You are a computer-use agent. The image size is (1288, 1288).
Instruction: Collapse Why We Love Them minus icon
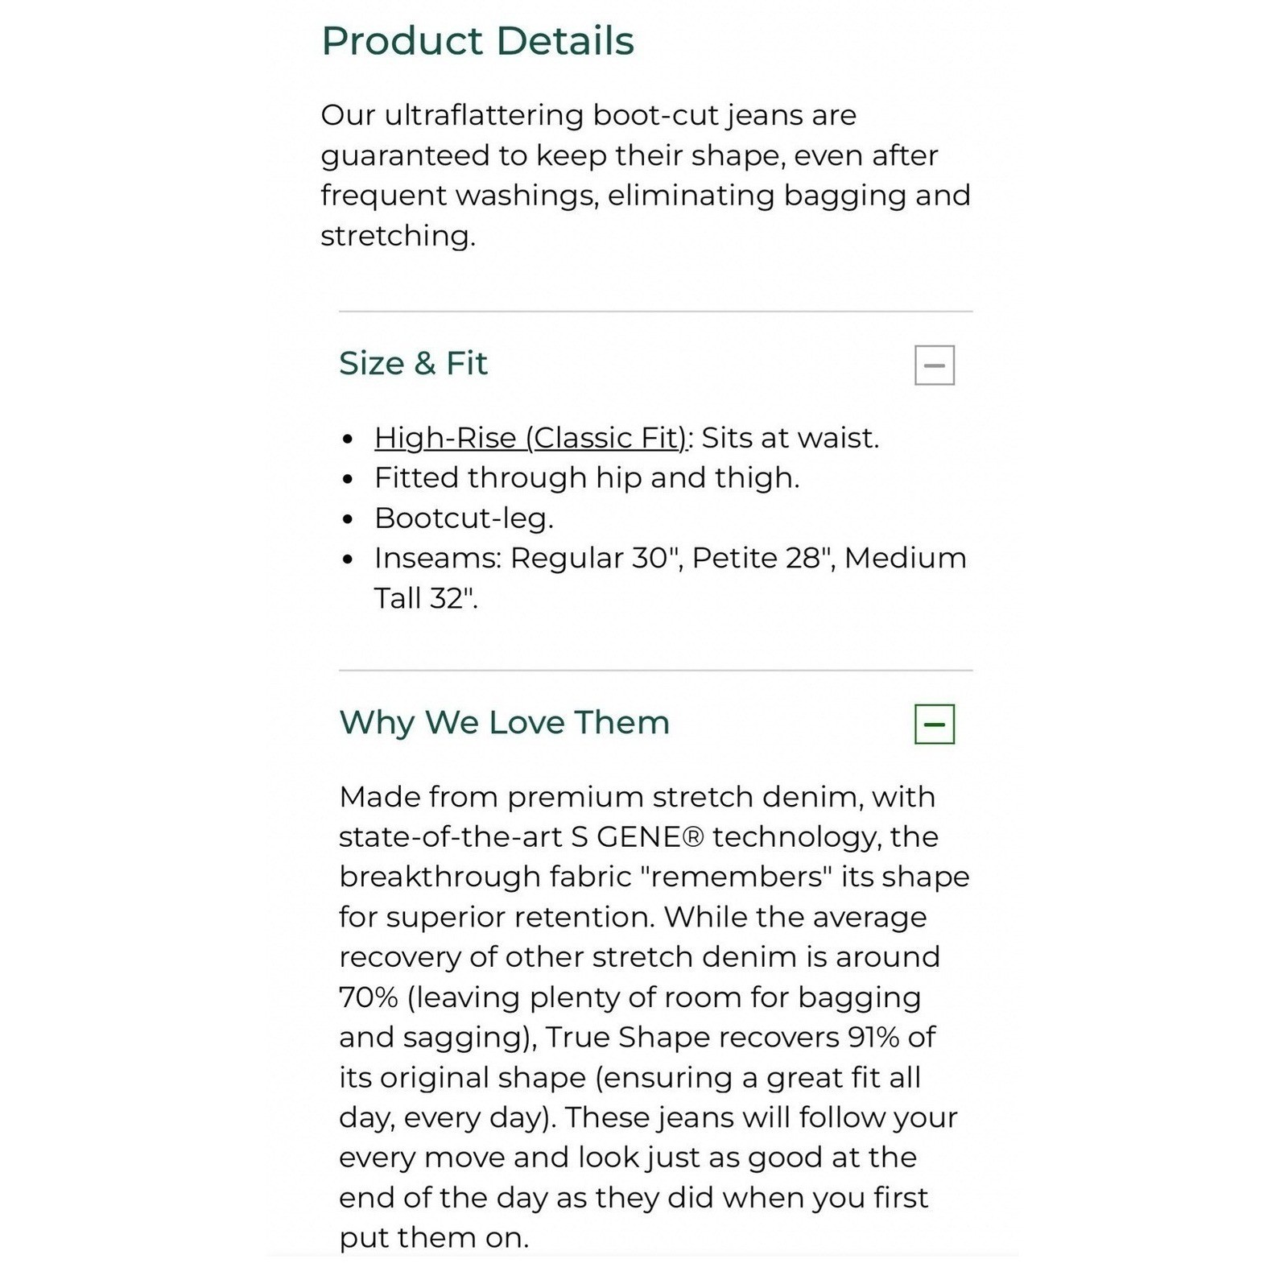[x=934, y=724]
